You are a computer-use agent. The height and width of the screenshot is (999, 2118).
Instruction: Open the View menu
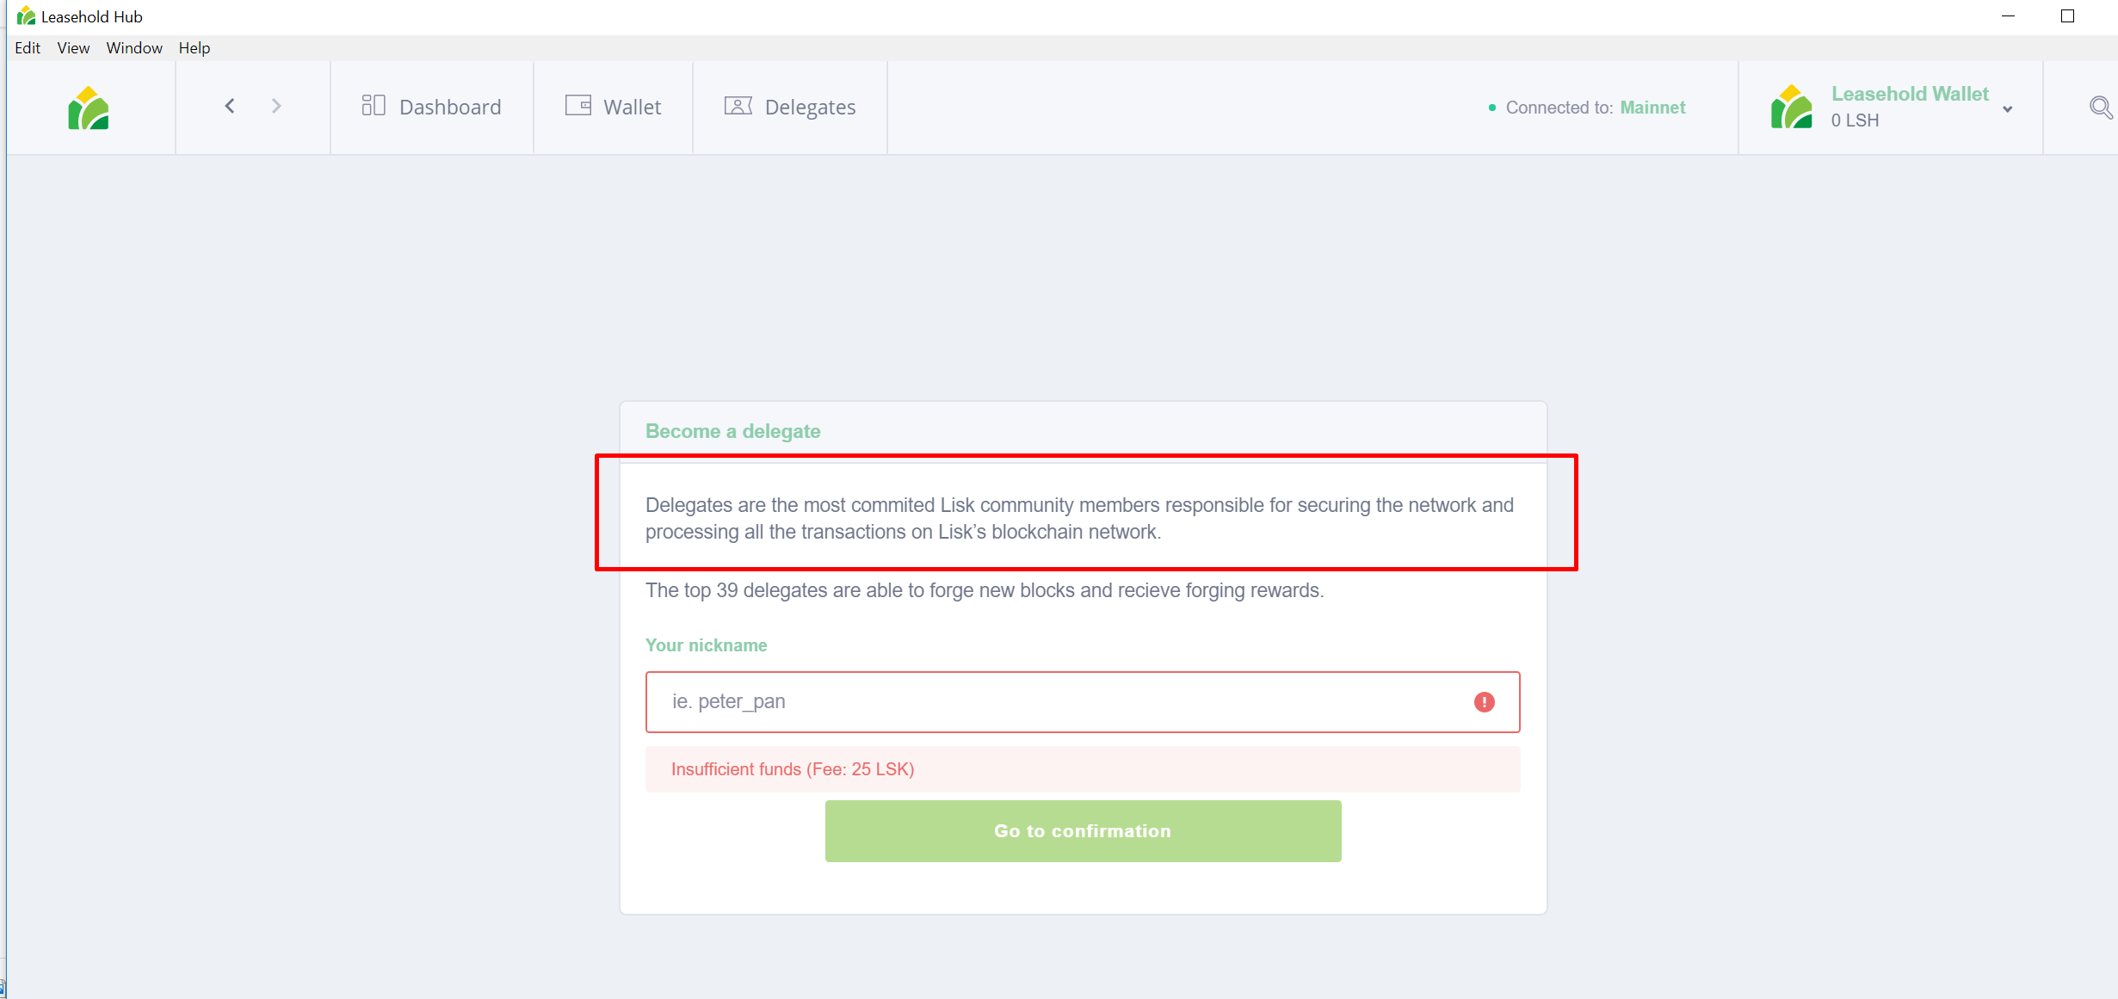coord(73,48)
